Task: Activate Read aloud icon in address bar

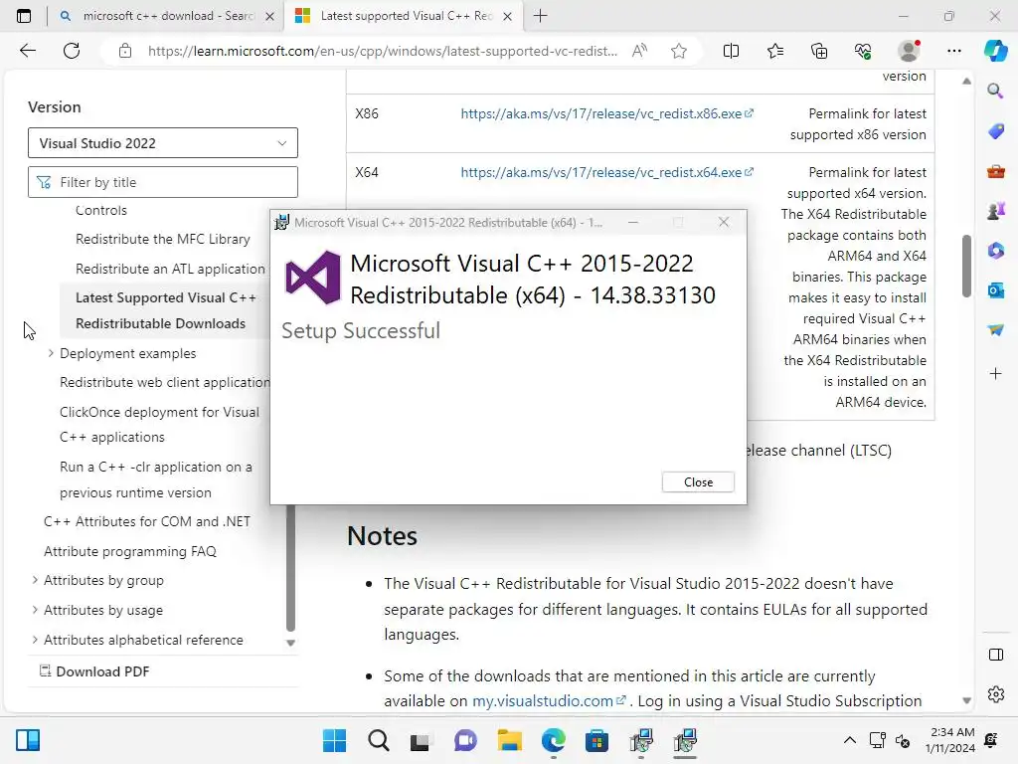Action: point(639,51)
